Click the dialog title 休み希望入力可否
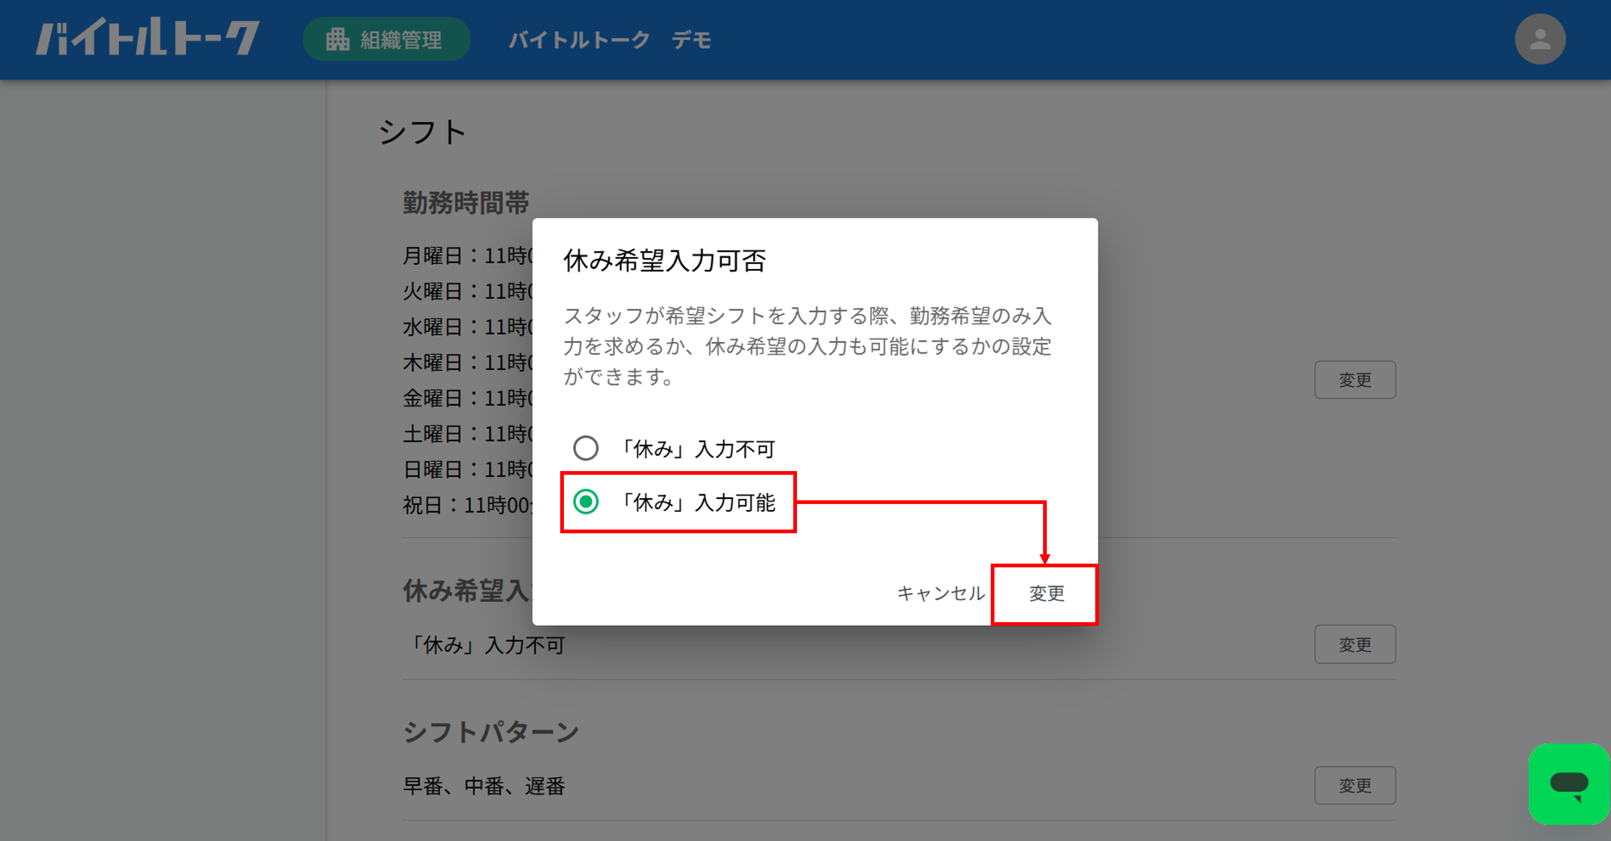Image resolution: width=1611 pixels, height=841 pixels. (665, 261)
